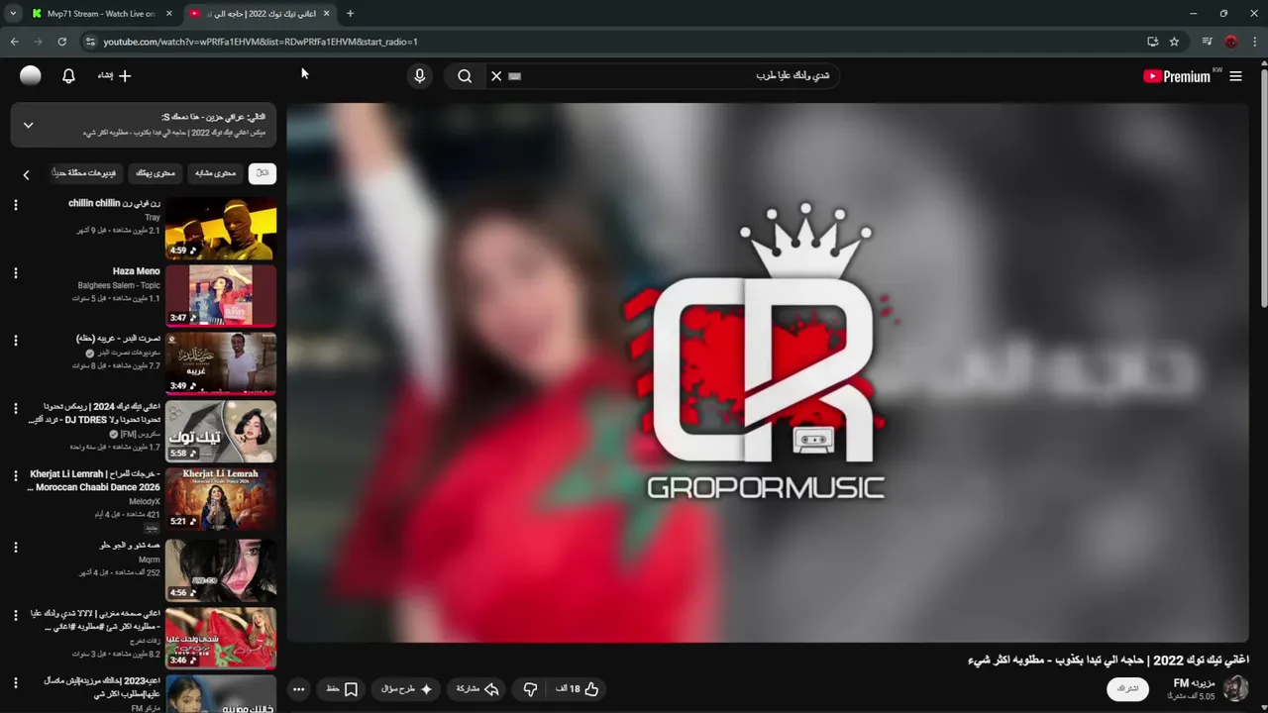Open the media control toolbar icon
The width and height of the screenshot is (1268, 713).
[1207, 42]
